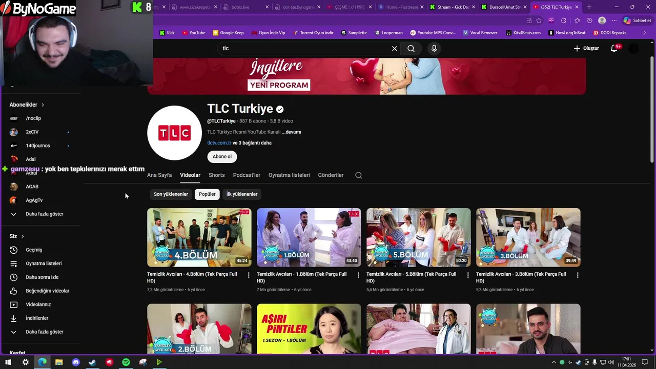
Task: Open the Windows Start menu
Action: point(8,362)
